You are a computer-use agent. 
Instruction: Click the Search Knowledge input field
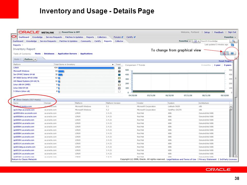click(215, 41)
